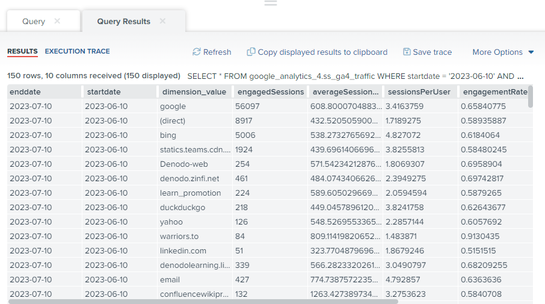Select the '(direct)' cell

click(195, 120)
